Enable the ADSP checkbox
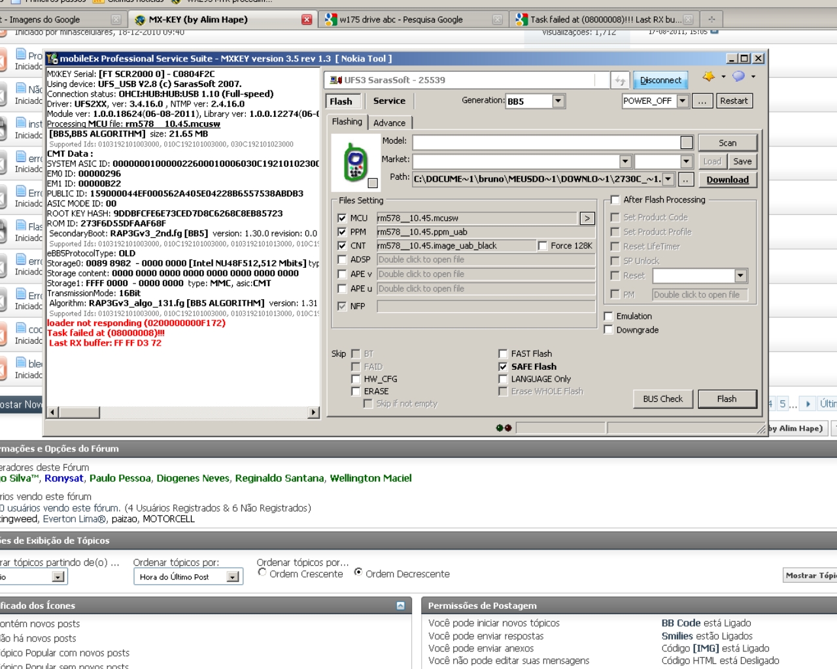 click(x=342, y=259)
